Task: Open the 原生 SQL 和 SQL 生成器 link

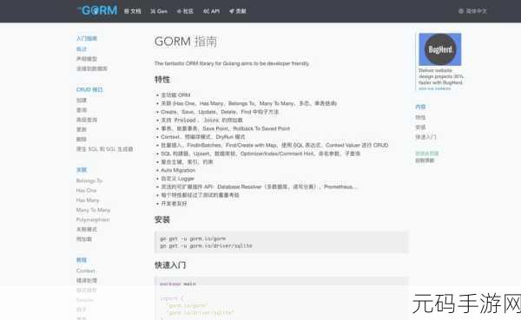Action: 105,149
